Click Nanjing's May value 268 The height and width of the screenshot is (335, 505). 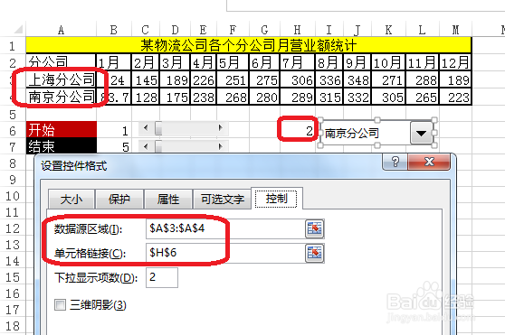coord(233,97)
